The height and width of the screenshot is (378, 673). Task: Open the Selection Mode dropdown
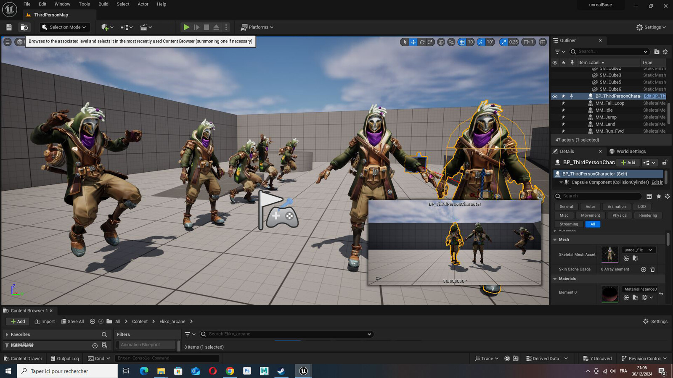point(65,27)
